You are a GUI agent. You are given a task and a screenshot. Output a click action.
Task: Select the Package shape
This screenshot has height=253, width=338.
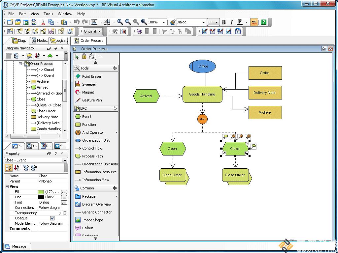85,196
